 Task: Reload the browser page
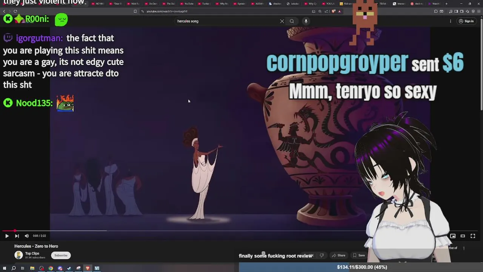[x=15, y=11]
